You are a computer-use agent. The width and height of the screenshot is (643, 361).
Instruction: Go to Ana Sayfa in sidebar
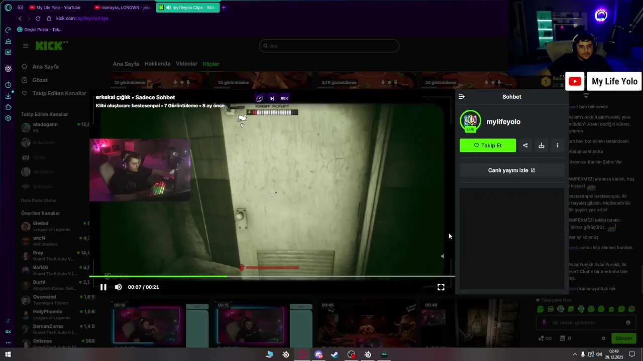point(40,67)
